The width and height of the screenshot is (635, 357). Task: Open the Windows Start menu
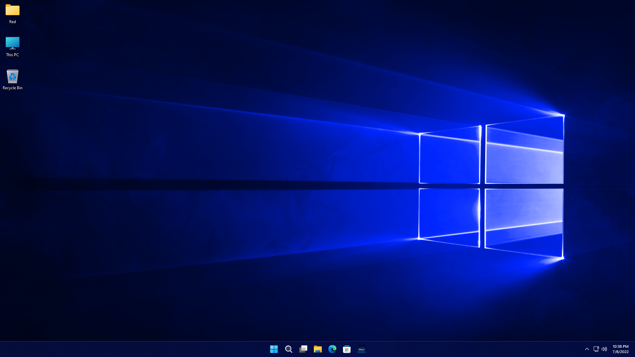[274, 349]
